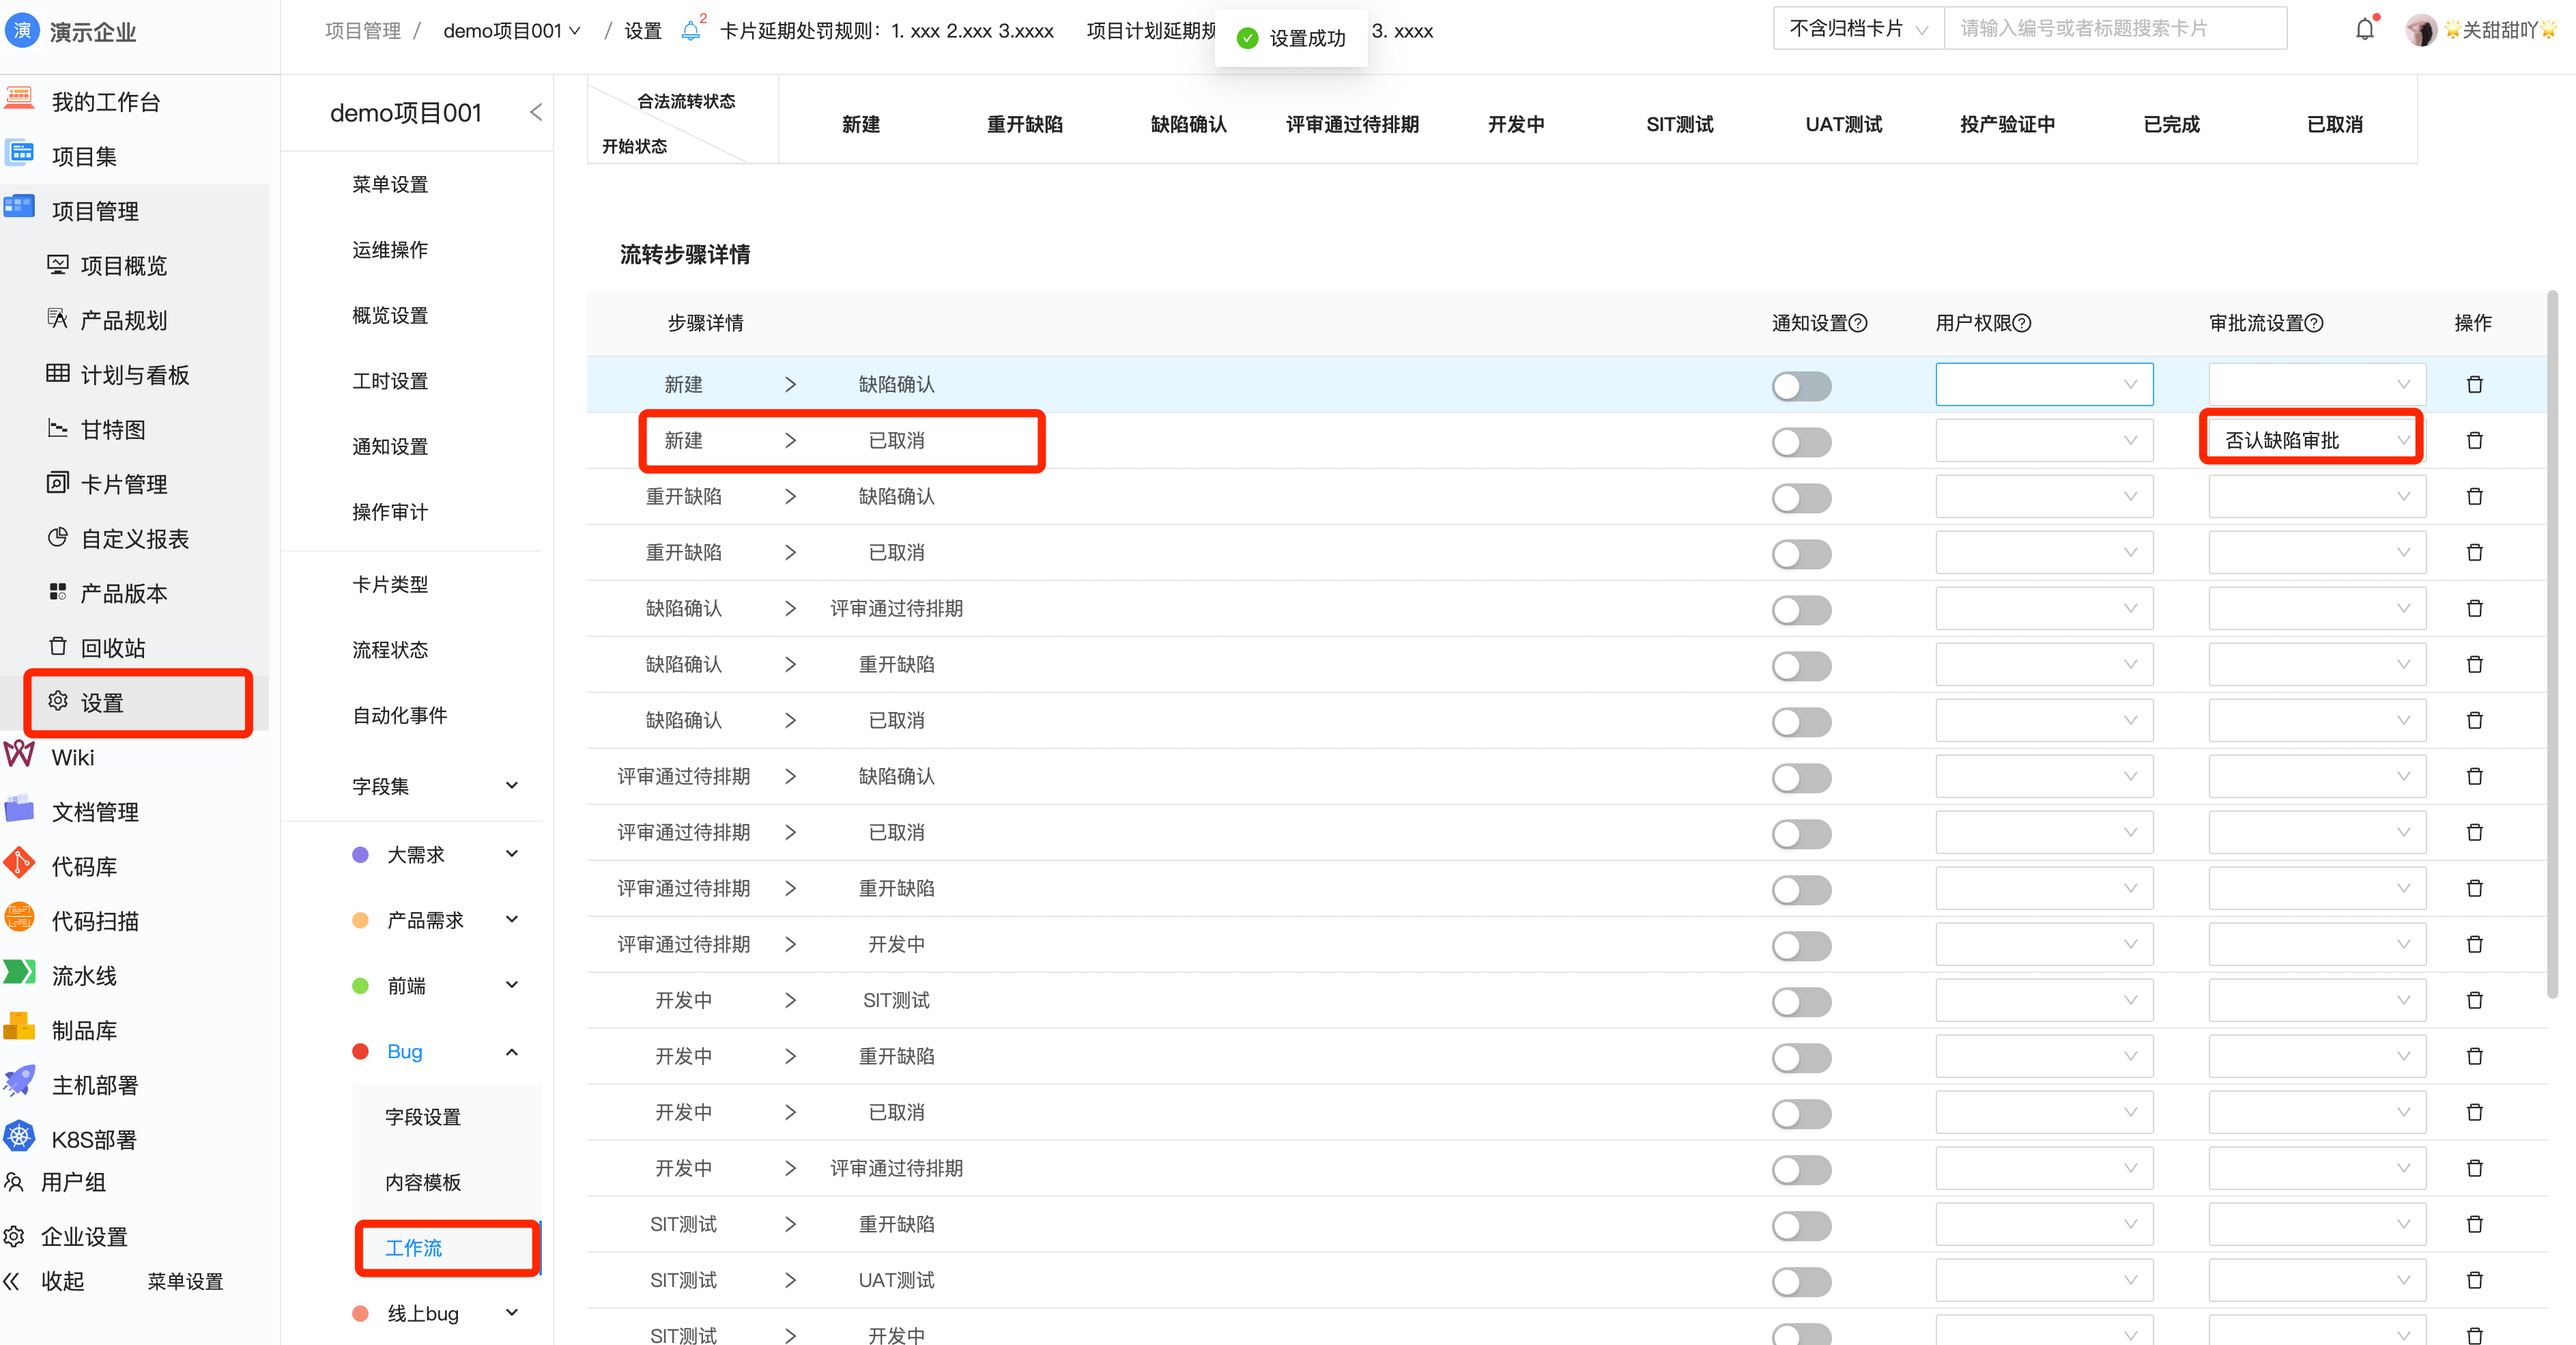
Task: Toggle notification on 开发中 to SIT测试 row
Action: (1801, 1001)
